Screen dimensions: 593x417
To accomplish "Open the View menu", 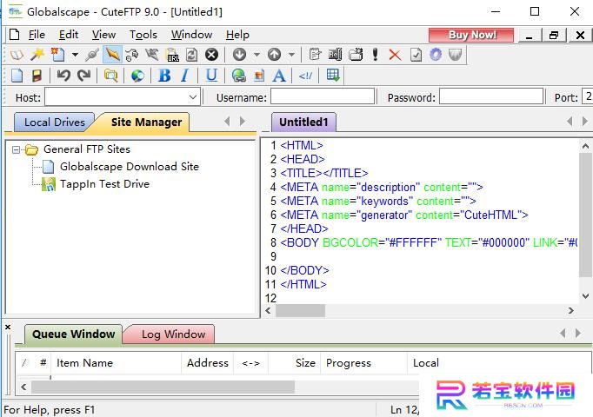I will tap(103, 35).
